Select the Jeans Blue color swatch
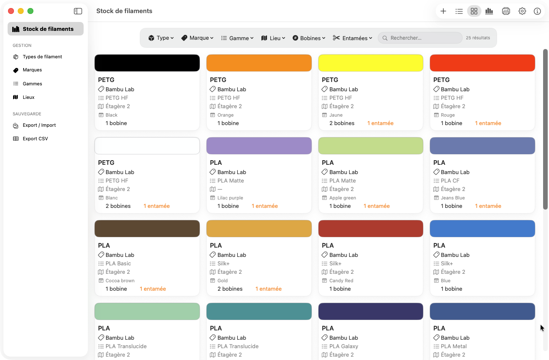 (x=482, y=146)
